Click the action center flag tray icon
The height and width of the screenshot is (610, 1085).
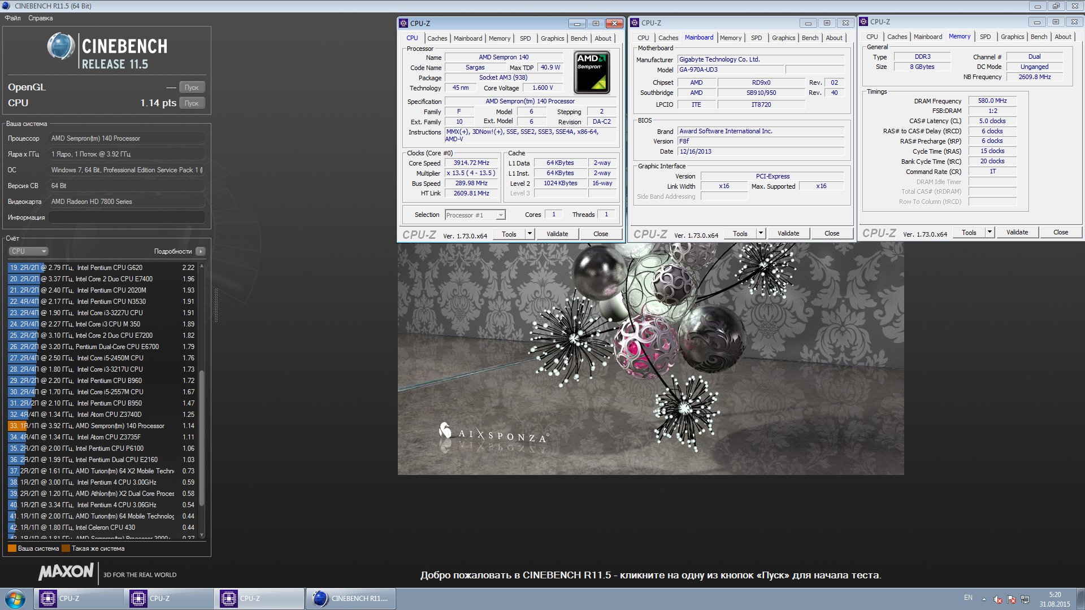click(1012, 599)
